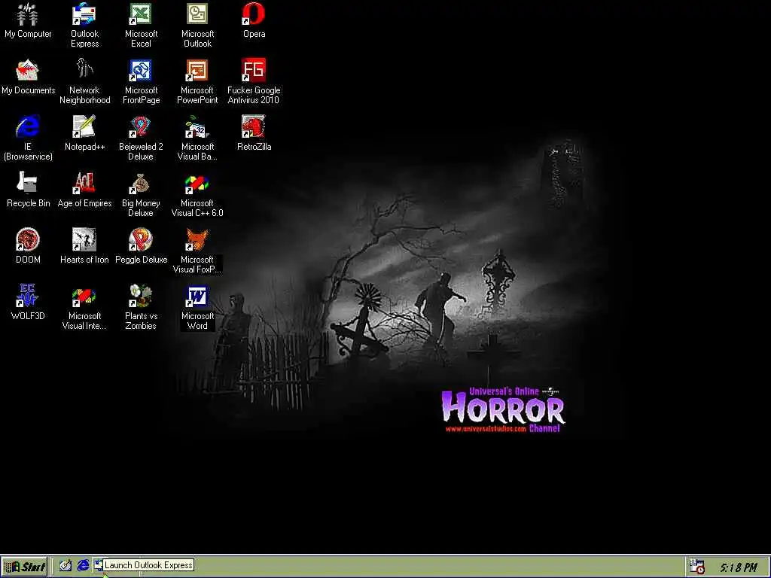The image size is (771, 578).
Task: Click the Show Desktop quick launch icon
Action: pyautogui.click(x=65, y=566)
